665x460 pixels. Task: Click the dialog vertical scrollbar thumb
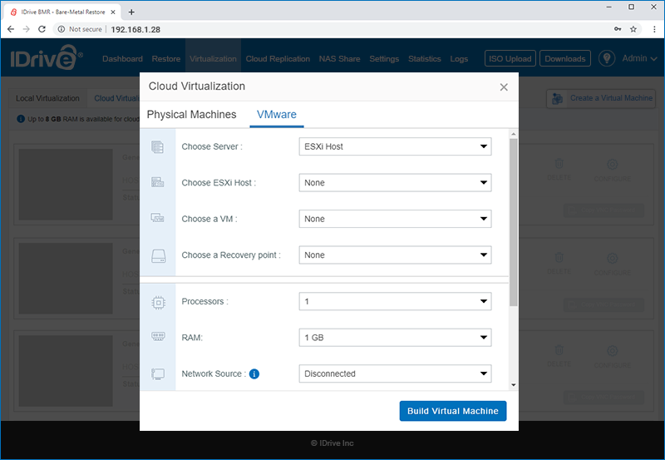514,222
